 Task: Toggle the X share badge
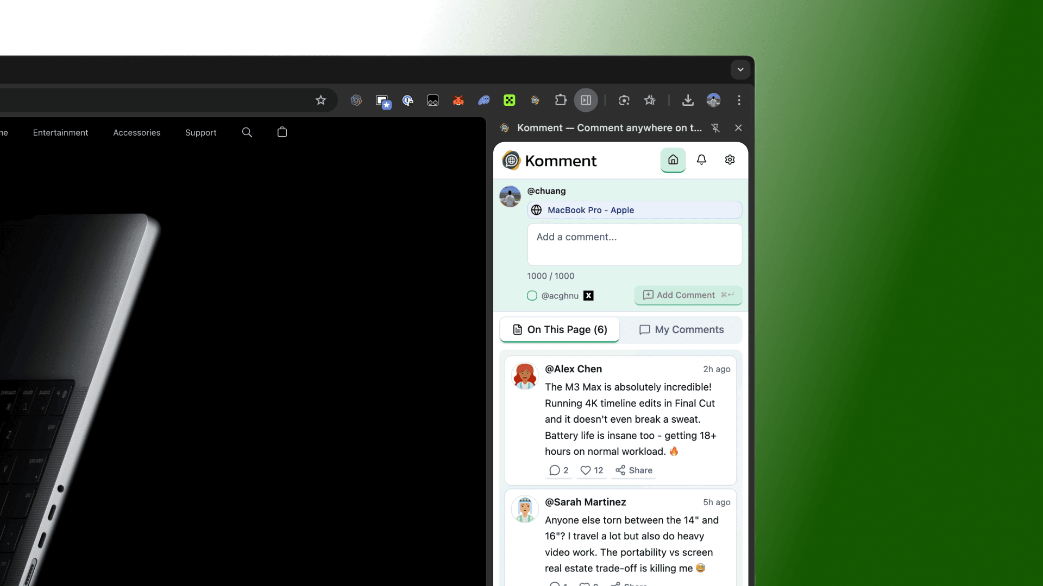[x=588, y=296]
